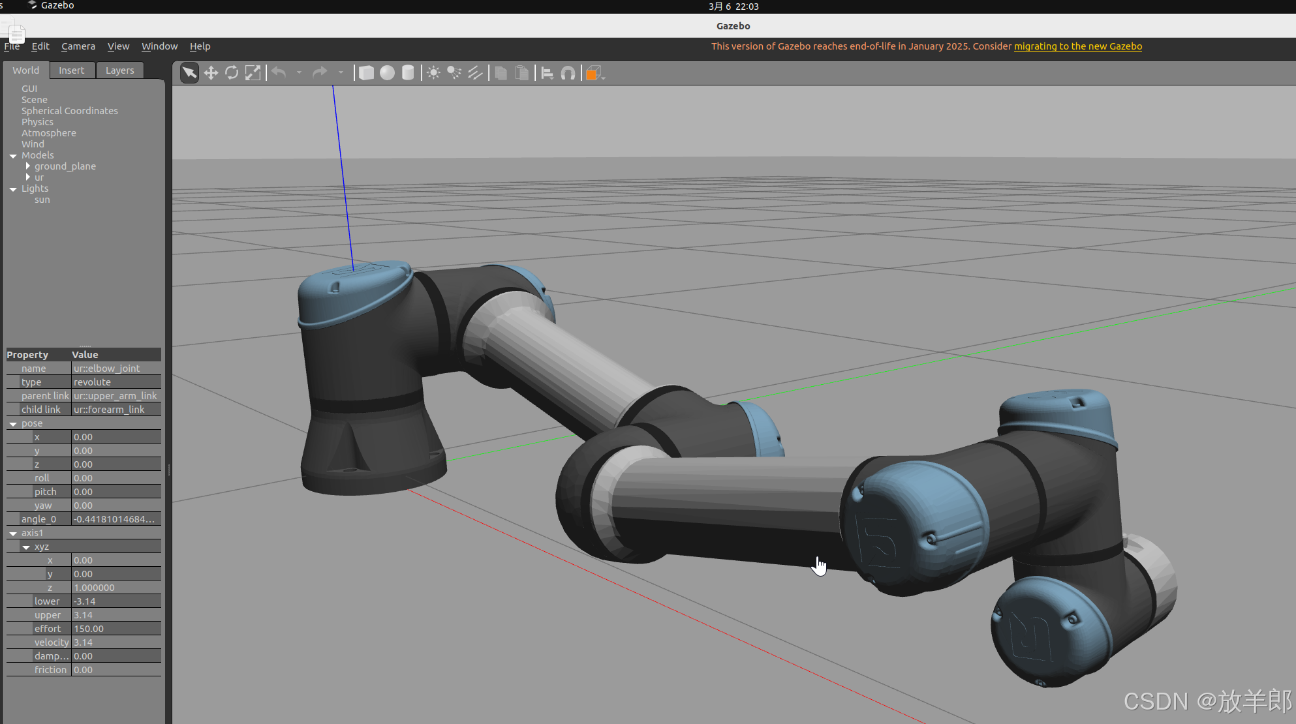Select the scale mode tool
This screenshot has width=1296, height=724.
[253, 73]
